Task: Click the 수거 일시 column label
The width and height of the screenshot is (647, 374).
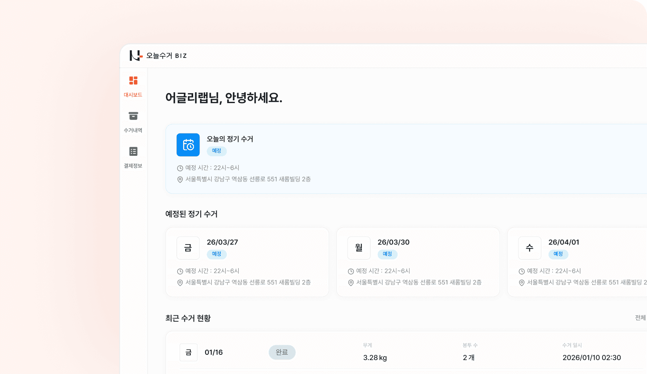Action: pyautogui.click(x=572, y=345)
